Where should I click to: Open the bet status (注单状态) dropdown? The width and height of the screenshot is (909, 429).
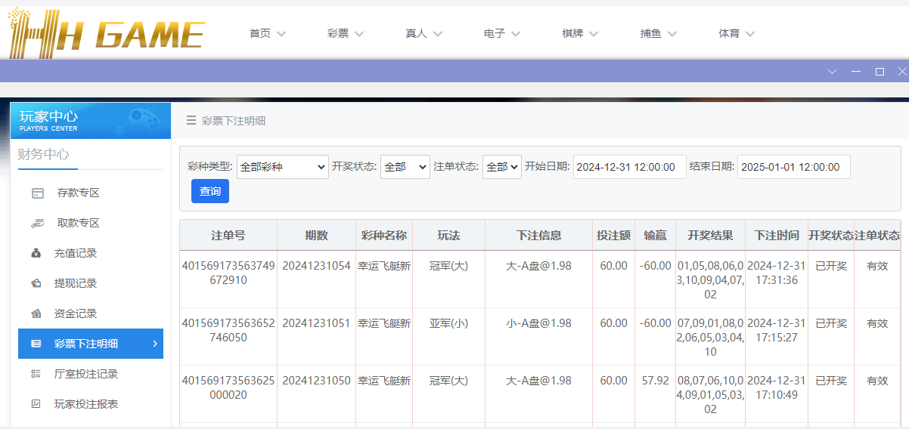(x=501, y=167)
